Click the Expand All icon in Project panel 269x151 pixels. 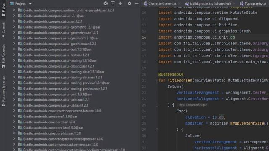(x=113, y=3)
